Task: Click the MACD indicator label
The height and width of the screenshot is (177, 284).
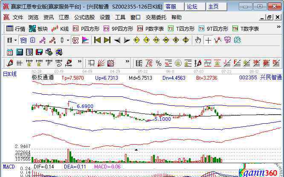Action: [9, 165]
